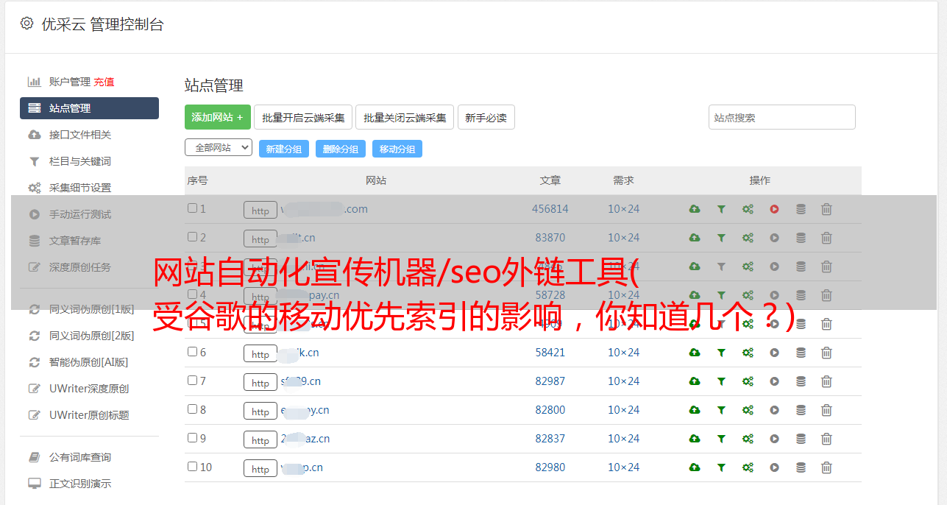Viewport: 947px width, 505px height.
Task: Click the 10×24 demand in row 8
Action: [x=624, y=410]
